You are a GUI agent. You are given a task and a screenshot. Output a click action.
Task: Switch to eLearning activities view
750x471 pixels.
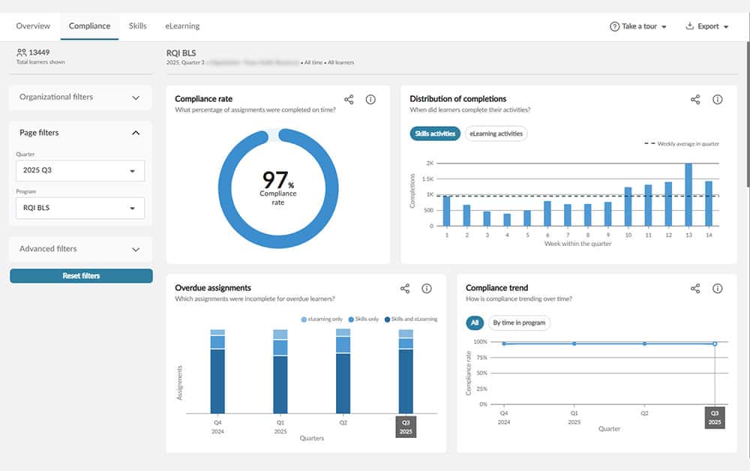pos(496,133)
